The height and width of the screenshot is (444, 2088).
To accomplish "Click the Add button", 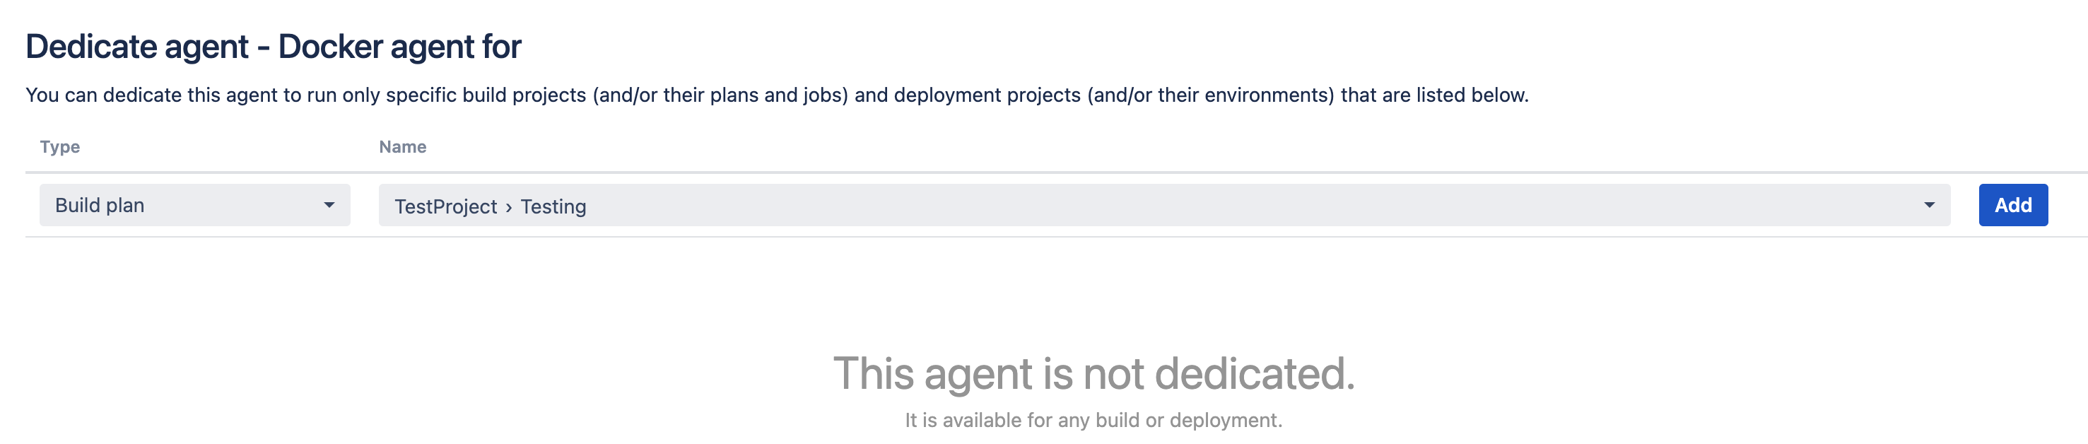I will pos(2013,205).
